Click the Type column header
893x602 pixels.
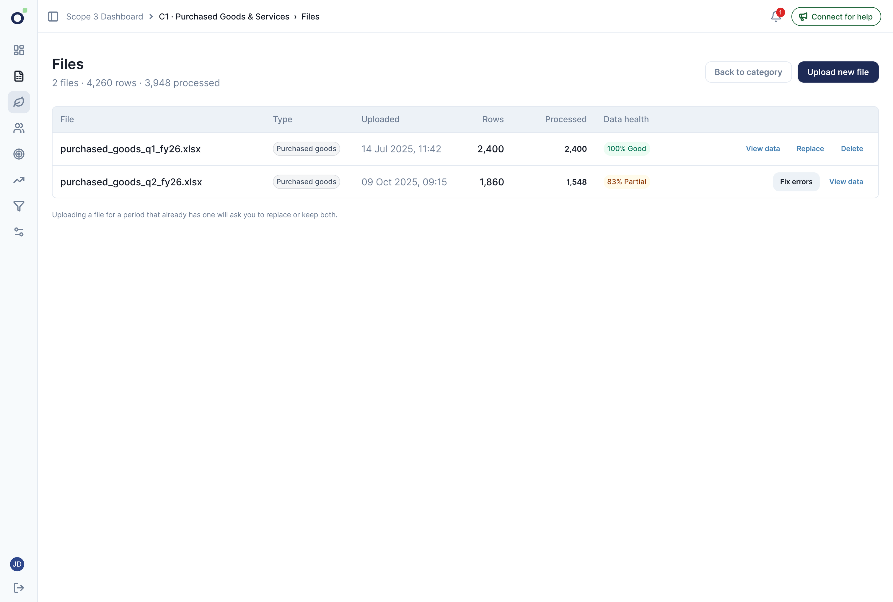(282, 120)
